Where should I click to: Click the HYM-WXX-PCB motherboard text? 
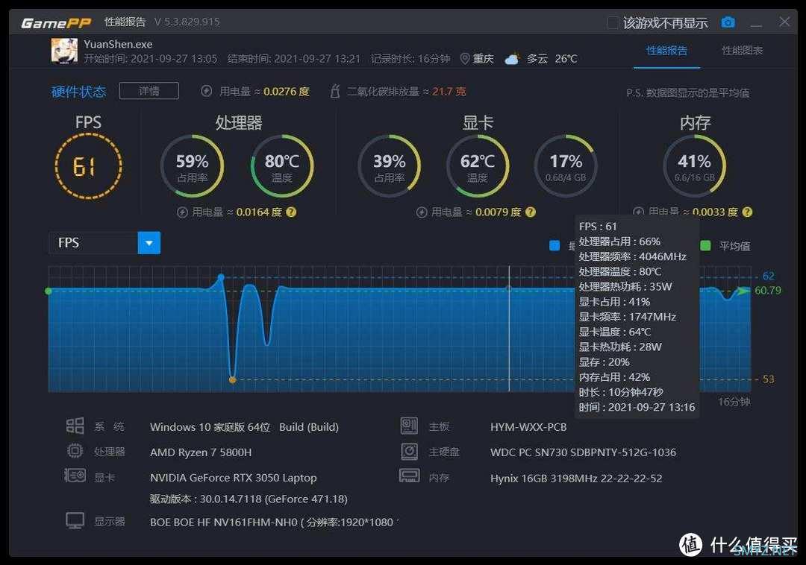click(528, 427)
